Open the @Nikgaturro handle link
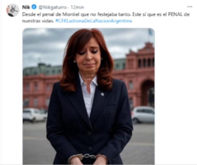197x165 pixels. 52,8
